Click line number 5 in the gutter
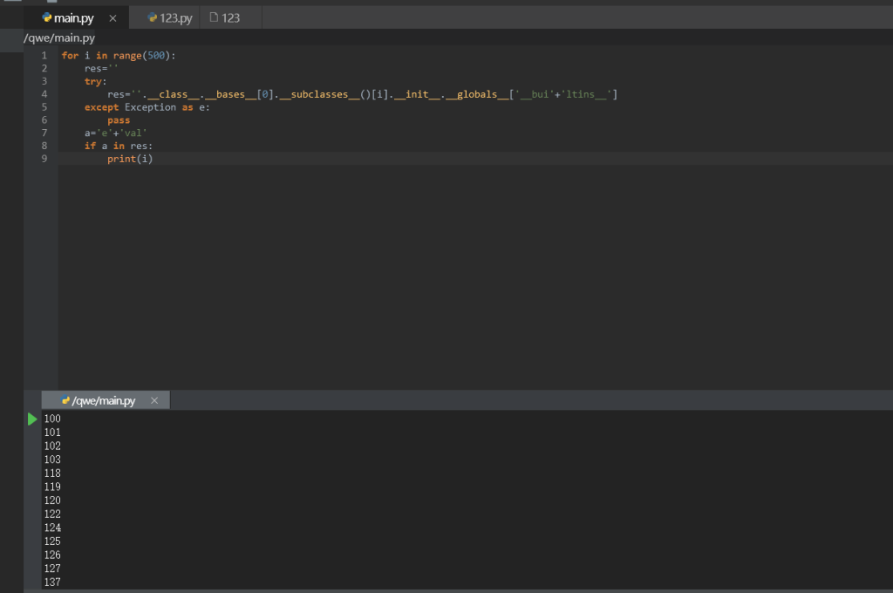The image size is (893, 593). click(44, 107)
